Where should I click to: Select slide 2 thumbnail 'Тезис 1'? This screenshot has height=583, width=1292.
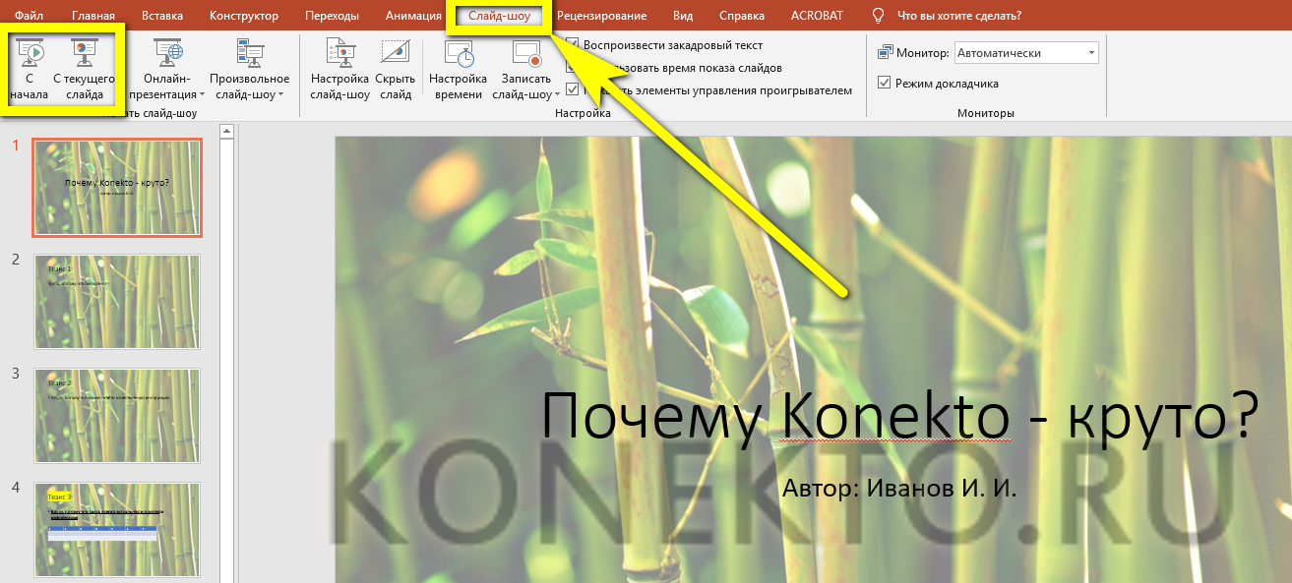point(117,302)
